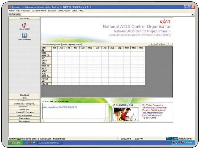The image size is (200, 150).
Task: Switch to Offline Reporting Status tab
Action: click(x=51, y=44)
